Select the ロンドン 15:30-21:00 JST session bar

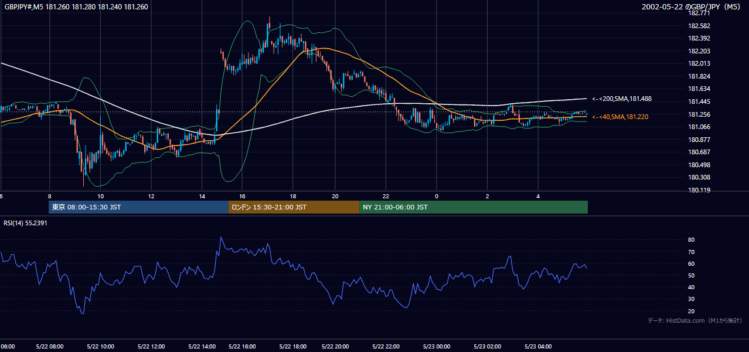[294, 207]
